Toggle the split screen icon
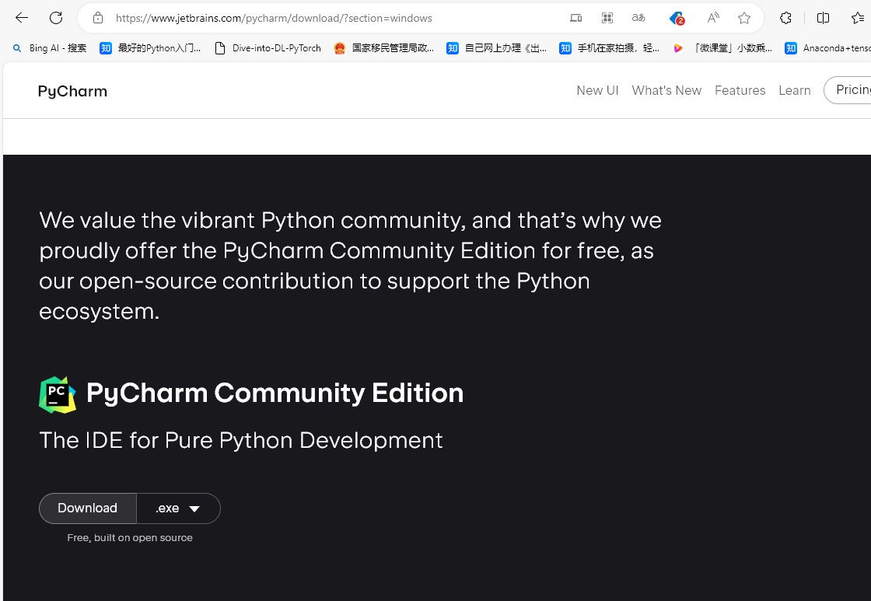871x601 pixels. [823, 18]
